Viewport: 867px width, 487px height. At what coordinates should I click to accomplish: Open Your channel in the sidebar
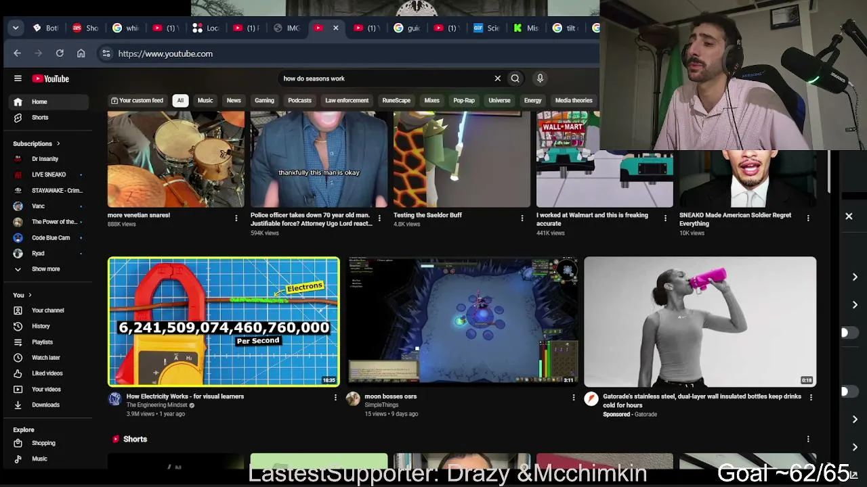tap(49, 310)
